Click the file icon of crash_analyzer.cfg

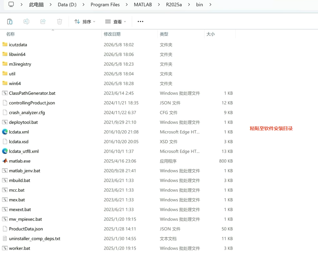5,113
